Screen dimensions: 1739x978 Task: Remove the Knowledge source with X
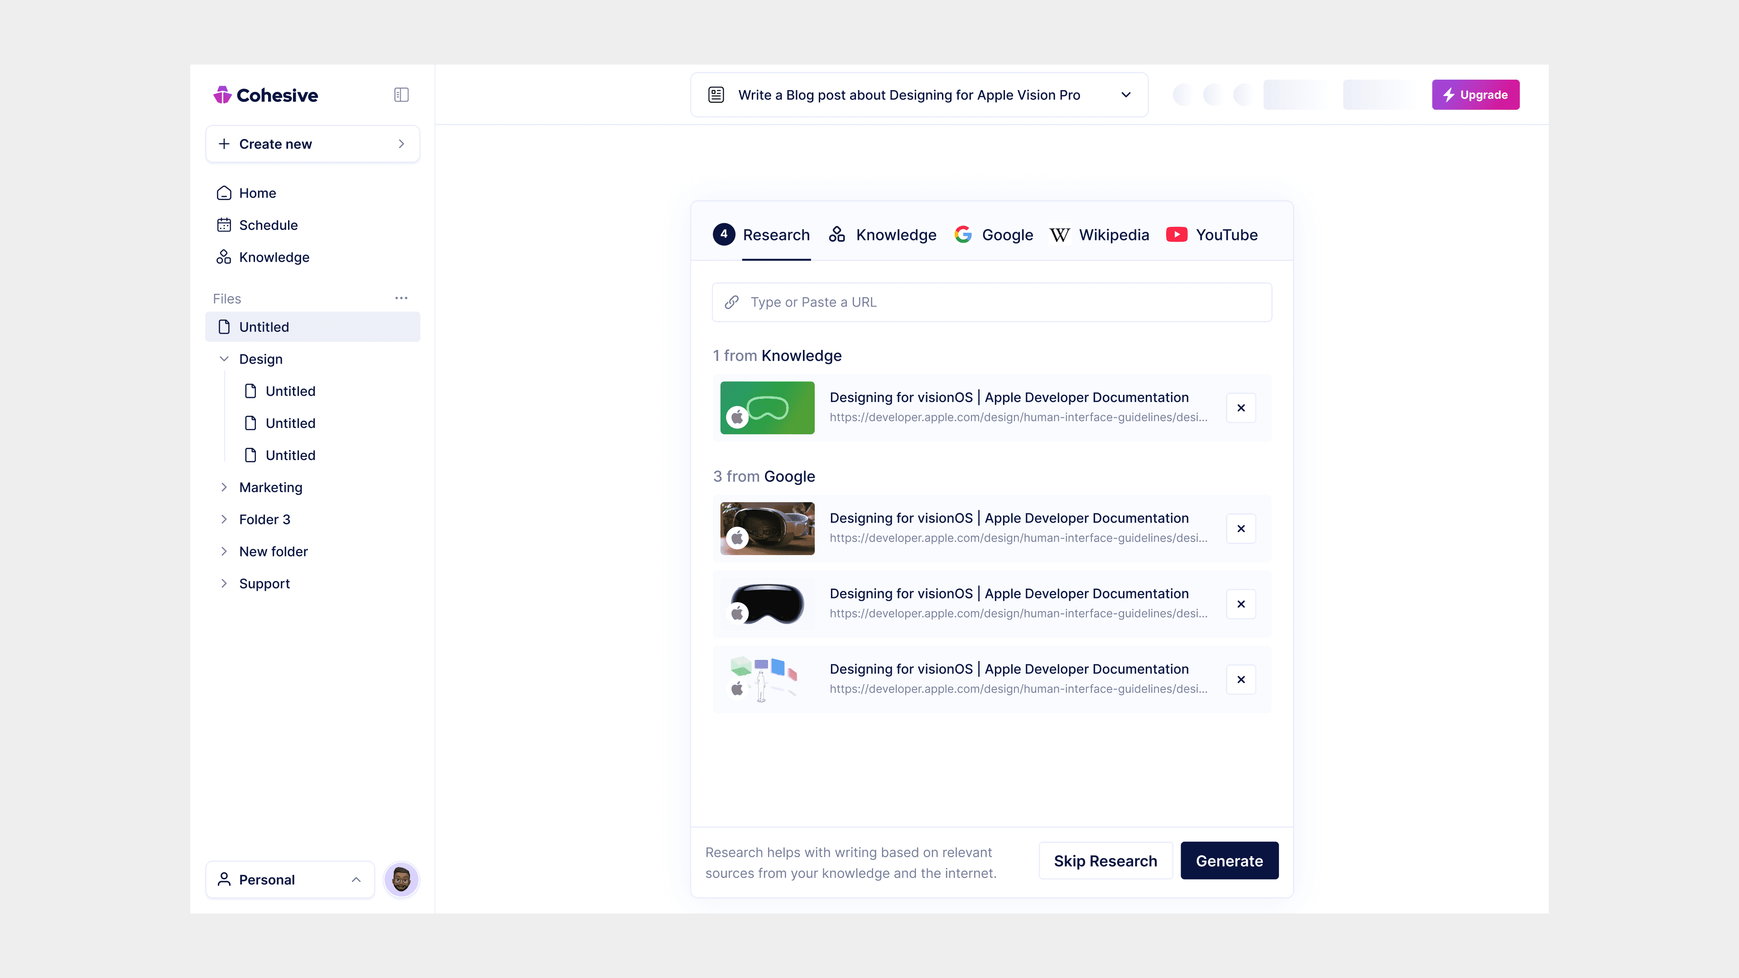click(1241, 407)
